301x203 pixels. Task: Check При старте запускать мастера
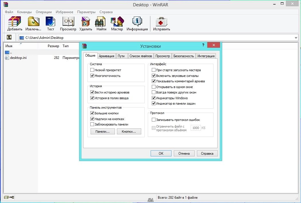point(154,70)
